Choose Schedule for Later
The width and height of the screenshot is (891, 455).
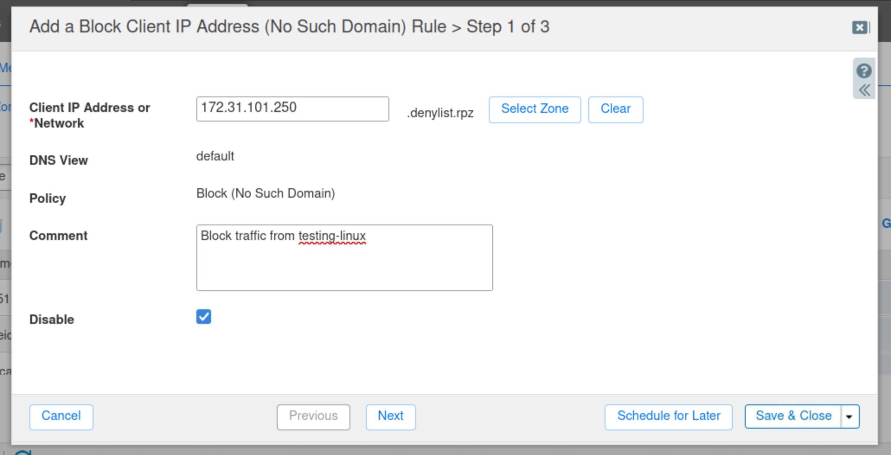(x=668, y=417)
